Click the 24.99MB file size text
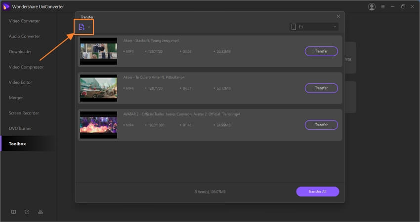This screenshot has width=420, height=222. click(223, 125)
